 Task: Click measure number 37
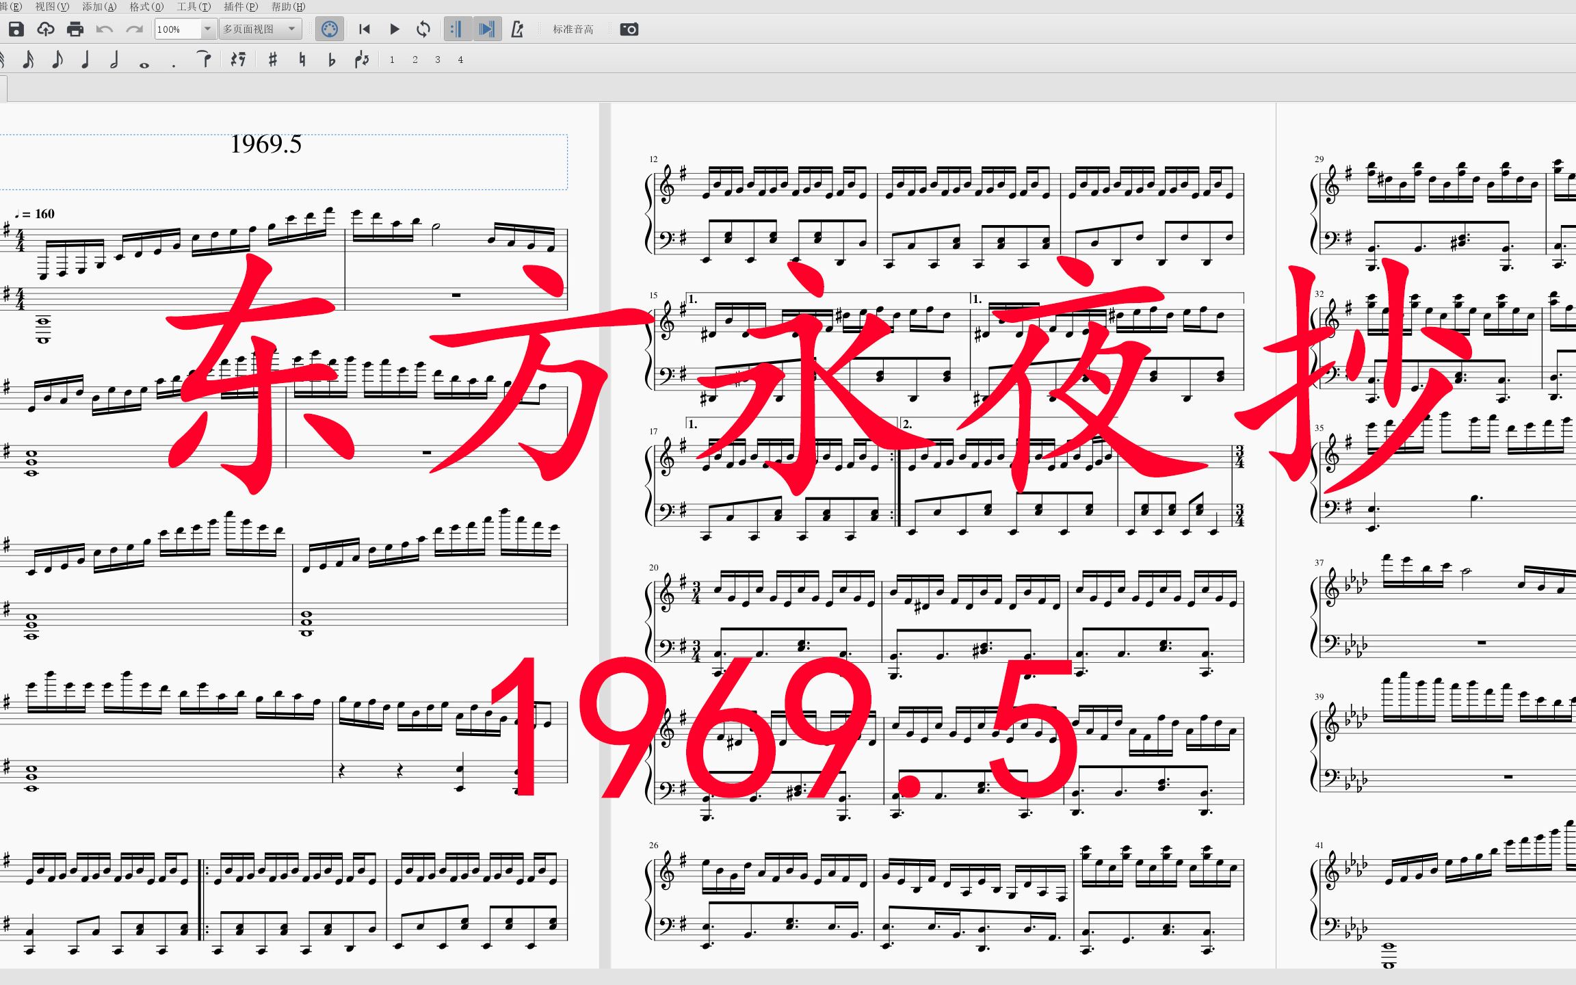(x=1319, y=563)
